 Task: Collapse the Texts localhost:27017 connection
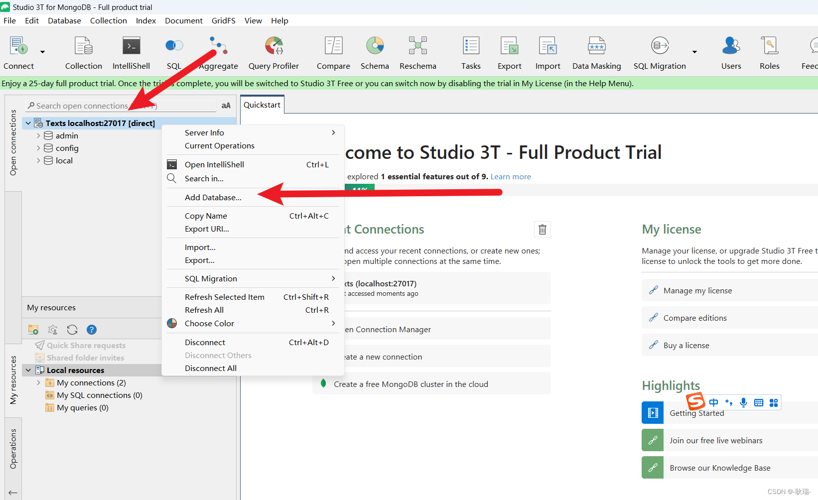28,123
